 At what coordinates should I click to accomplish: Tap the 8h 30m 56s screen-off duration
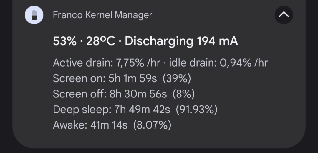pyautogui.click(x=138, y=94)
